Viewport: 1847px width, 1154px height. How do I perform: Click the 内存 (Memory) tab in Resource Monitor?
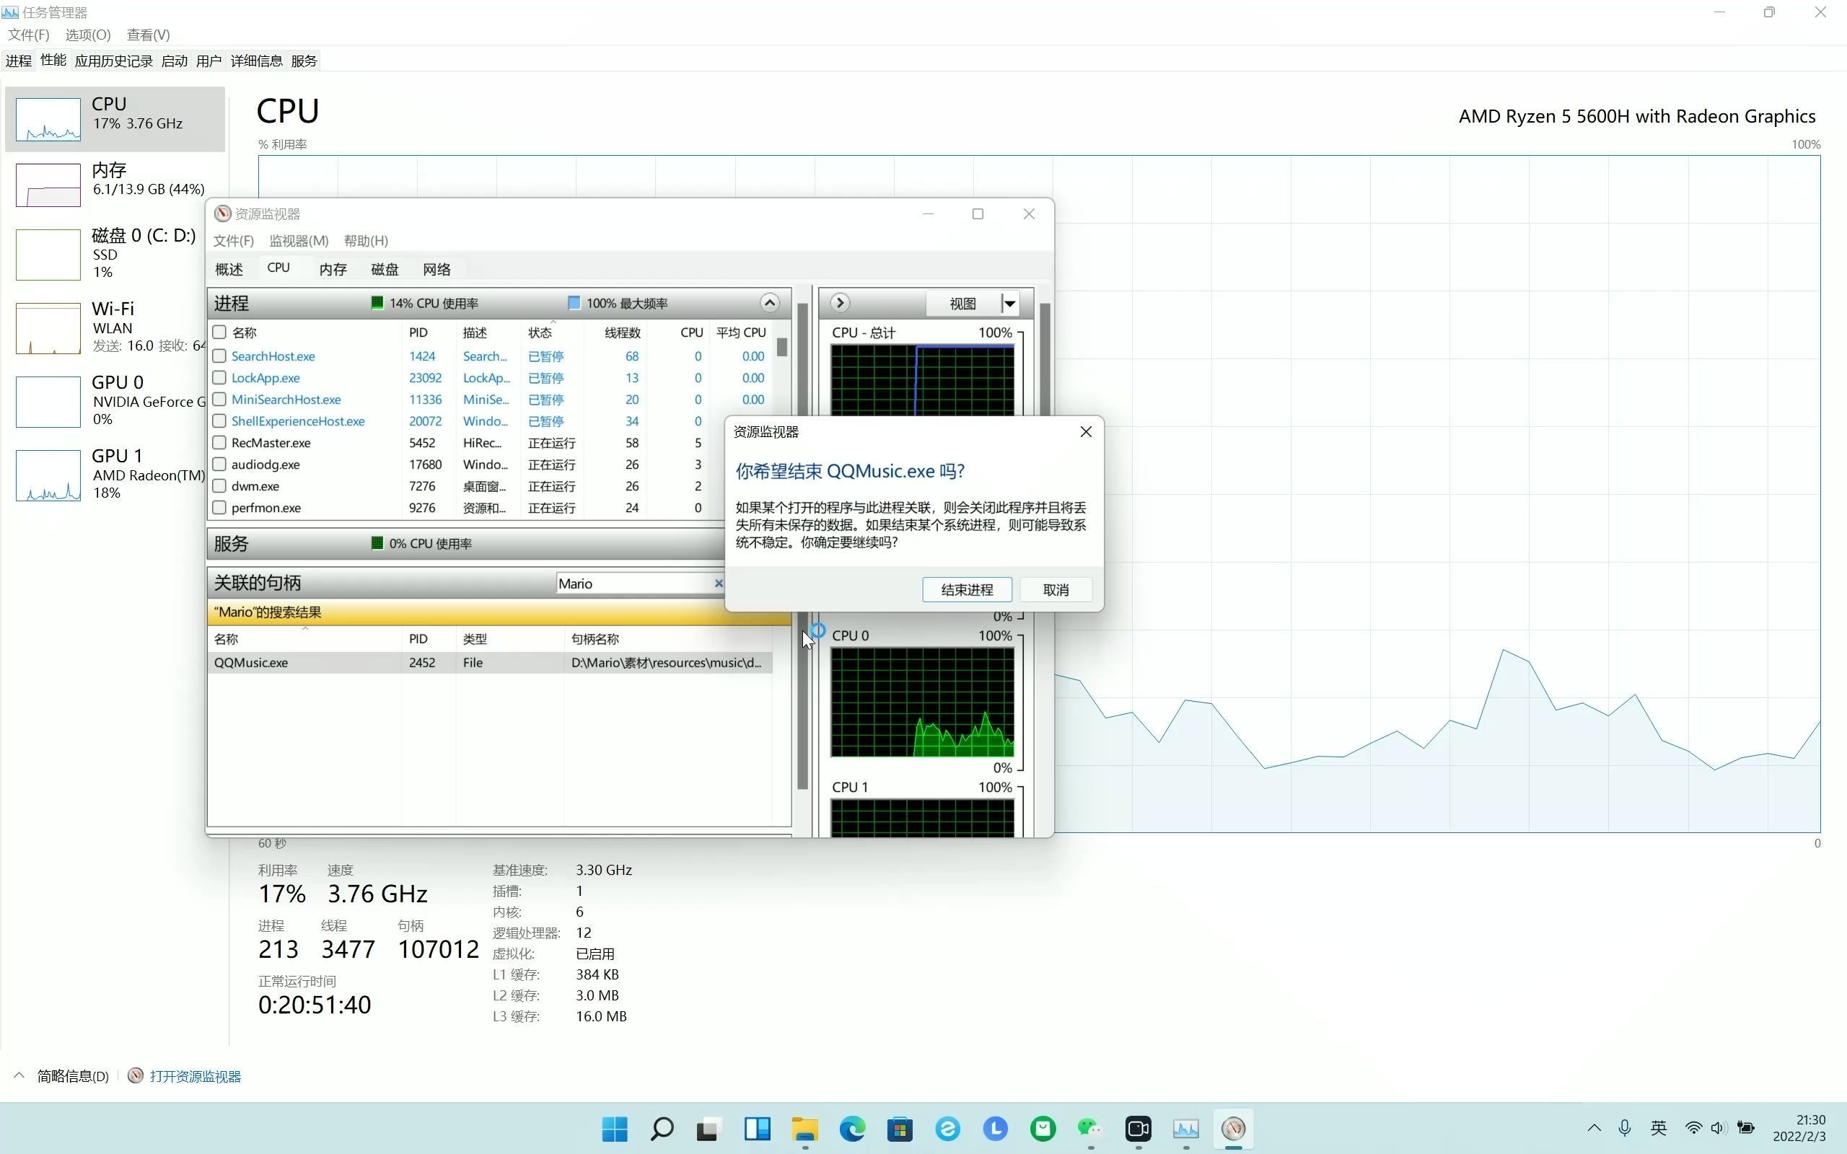pos(331,268)
